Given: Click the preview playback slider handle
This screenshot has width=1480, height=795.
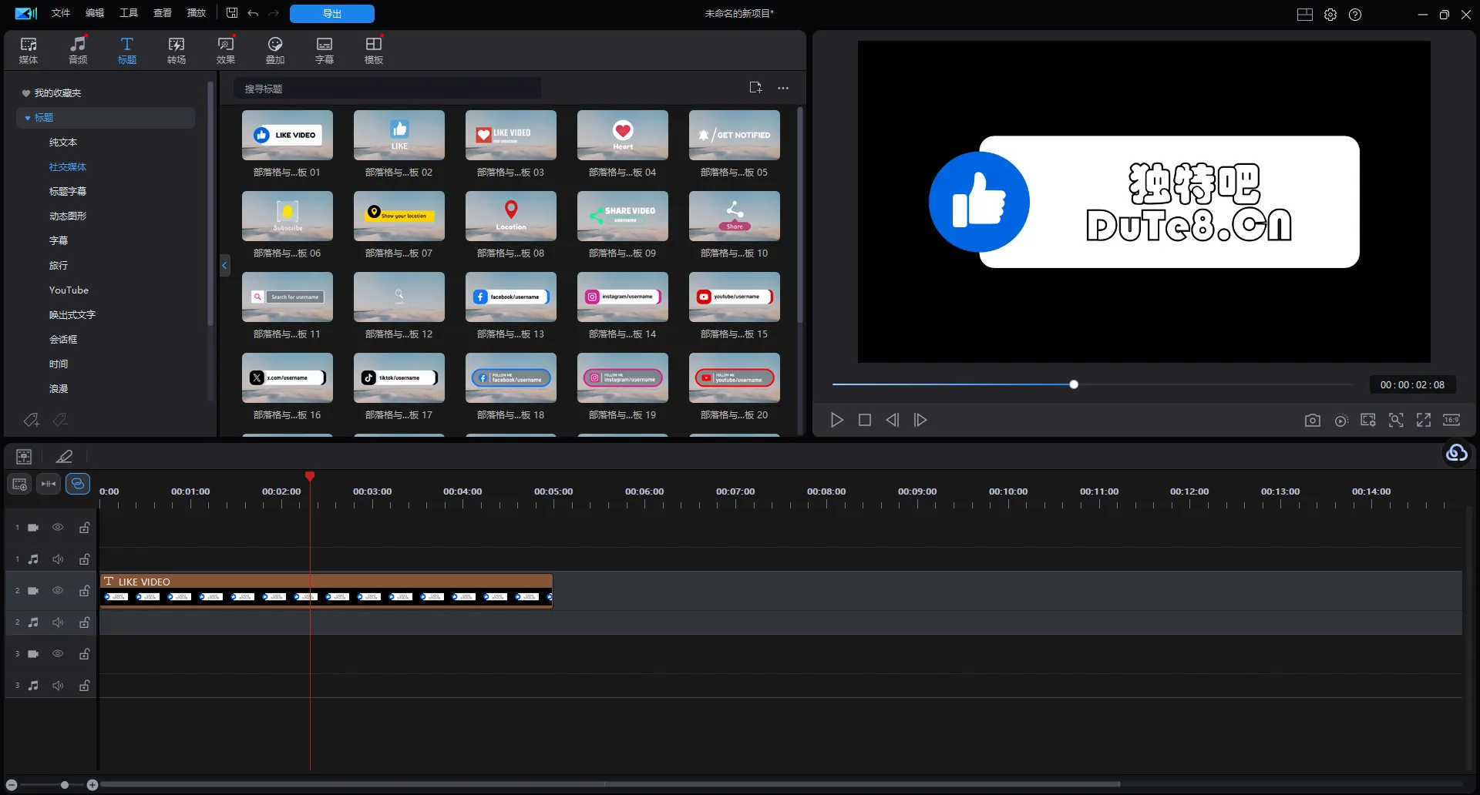Looking at the screenshot, I should point(1074,384).
